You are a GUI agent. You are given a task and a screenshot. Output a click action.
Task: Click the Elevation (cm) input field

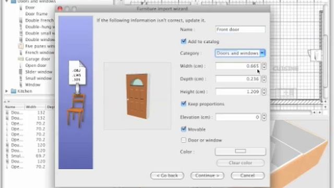point(238,117)
